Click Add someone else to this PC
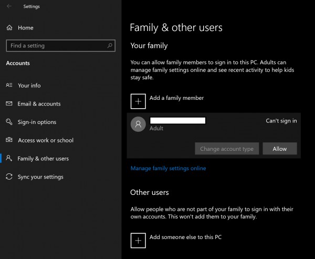 pyautogui.click(x=185, y=237)
